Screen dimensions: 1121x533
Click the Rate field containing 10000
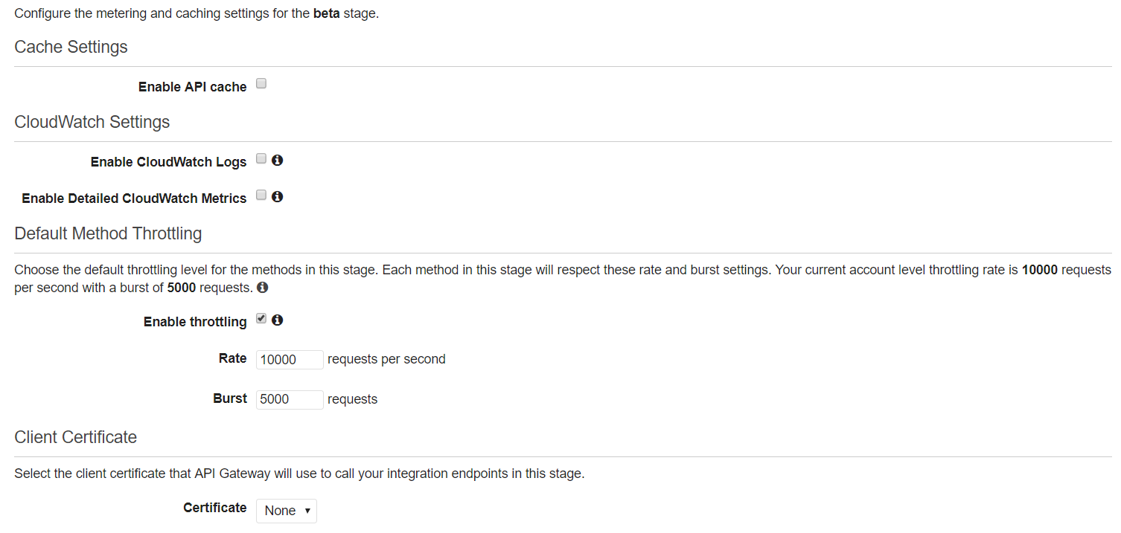[x=290, y=360]
